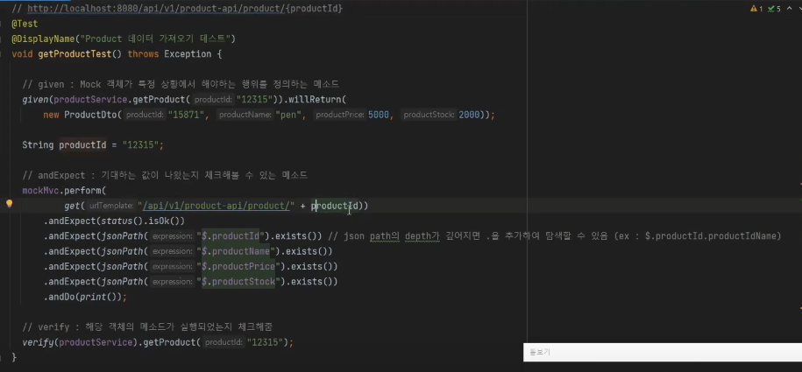Click the verify method call

tap(38, 342)
